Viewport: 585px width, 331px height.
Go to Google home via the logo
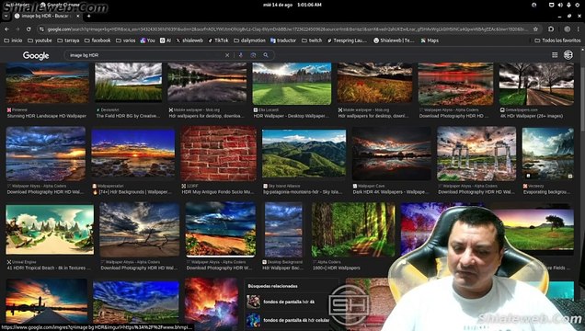[36, 55]
